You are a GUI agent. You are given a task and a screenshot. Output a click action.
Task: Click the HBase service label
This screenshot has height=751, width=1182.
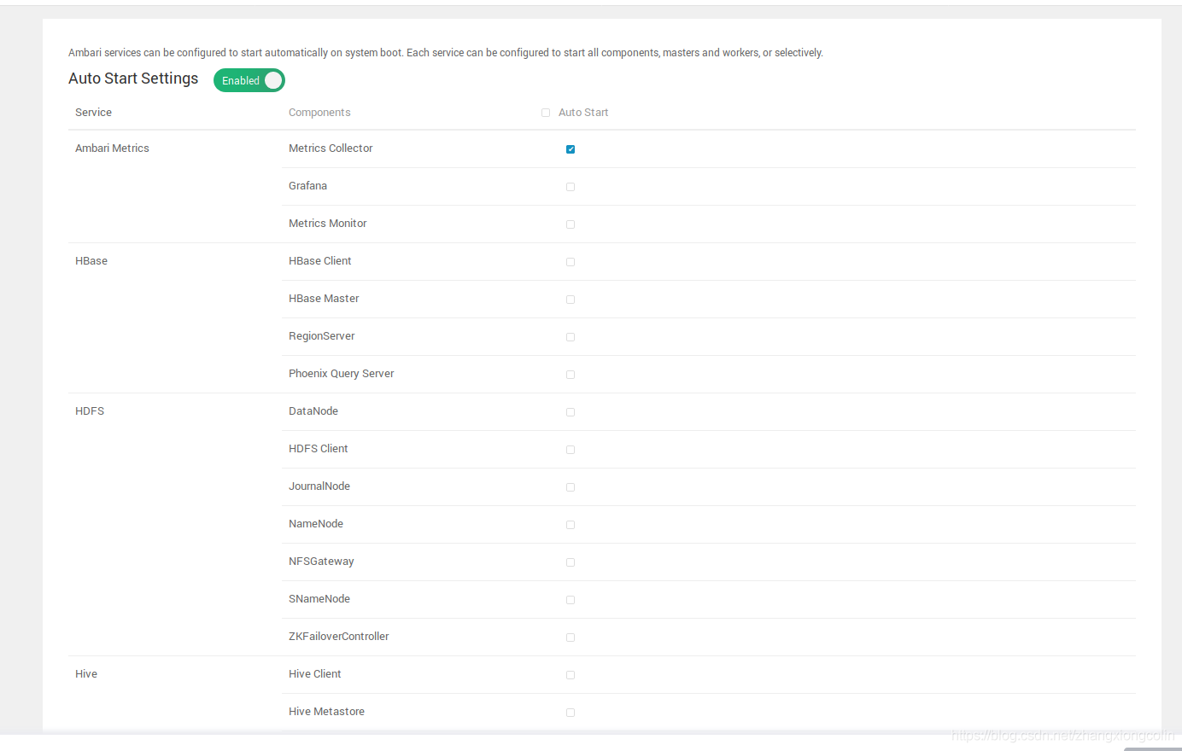coord(91,261)
